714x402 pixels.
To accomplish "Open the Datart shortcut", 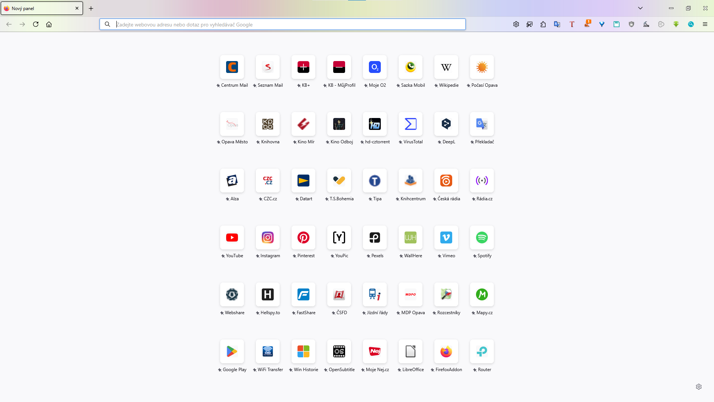I will click(x=303, y=181).
